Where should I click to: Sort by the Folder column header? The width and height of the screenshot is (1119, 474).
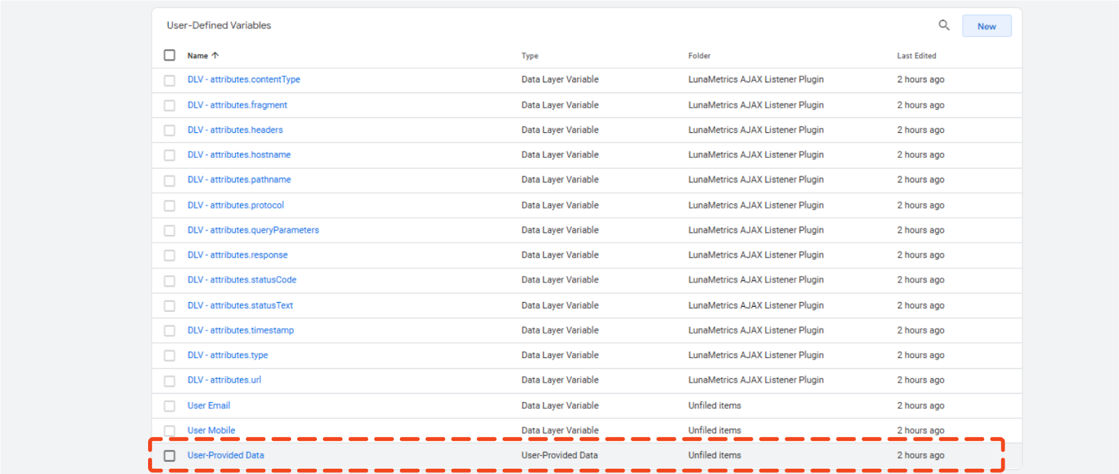pos(699,56)
